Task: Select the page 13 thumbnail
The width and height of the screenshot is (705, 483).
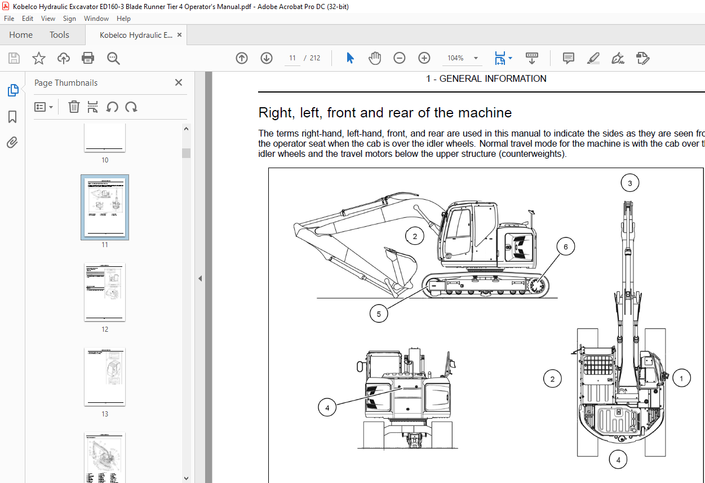Action: tap(105, 376)
